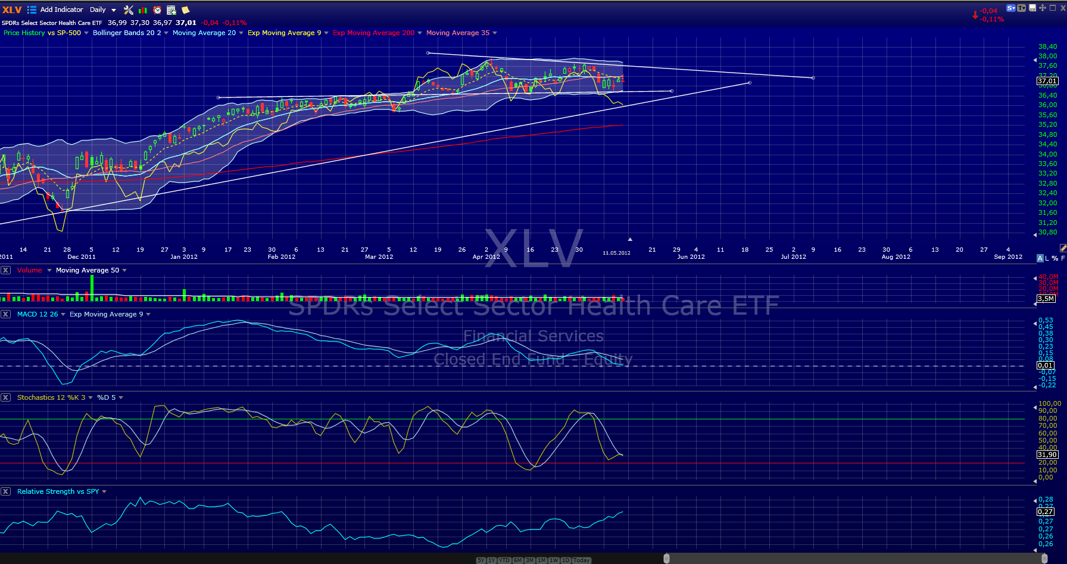
Task: Set chart range to YTD
Action: click(x=504, y=560)
